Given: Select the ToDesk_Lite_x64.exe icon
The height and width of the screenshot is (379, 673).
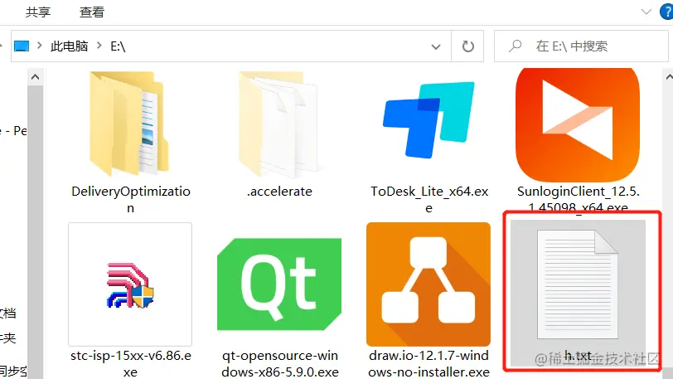Looking at the screenshot, I should [428, 120].
